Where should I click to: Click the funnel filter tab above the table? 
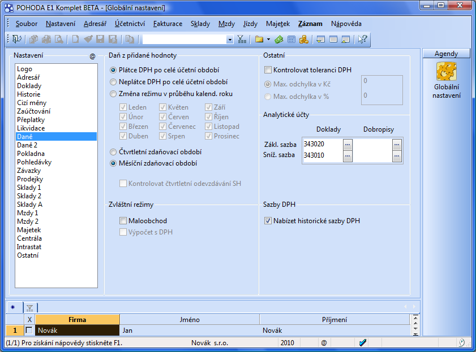(30, 308)
